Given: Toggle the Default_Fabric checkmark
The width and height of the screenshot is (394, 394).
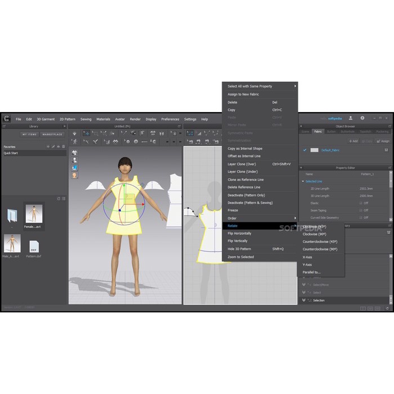Looking at the screenshot, I should pyautogui.click(x=305, y=150).
